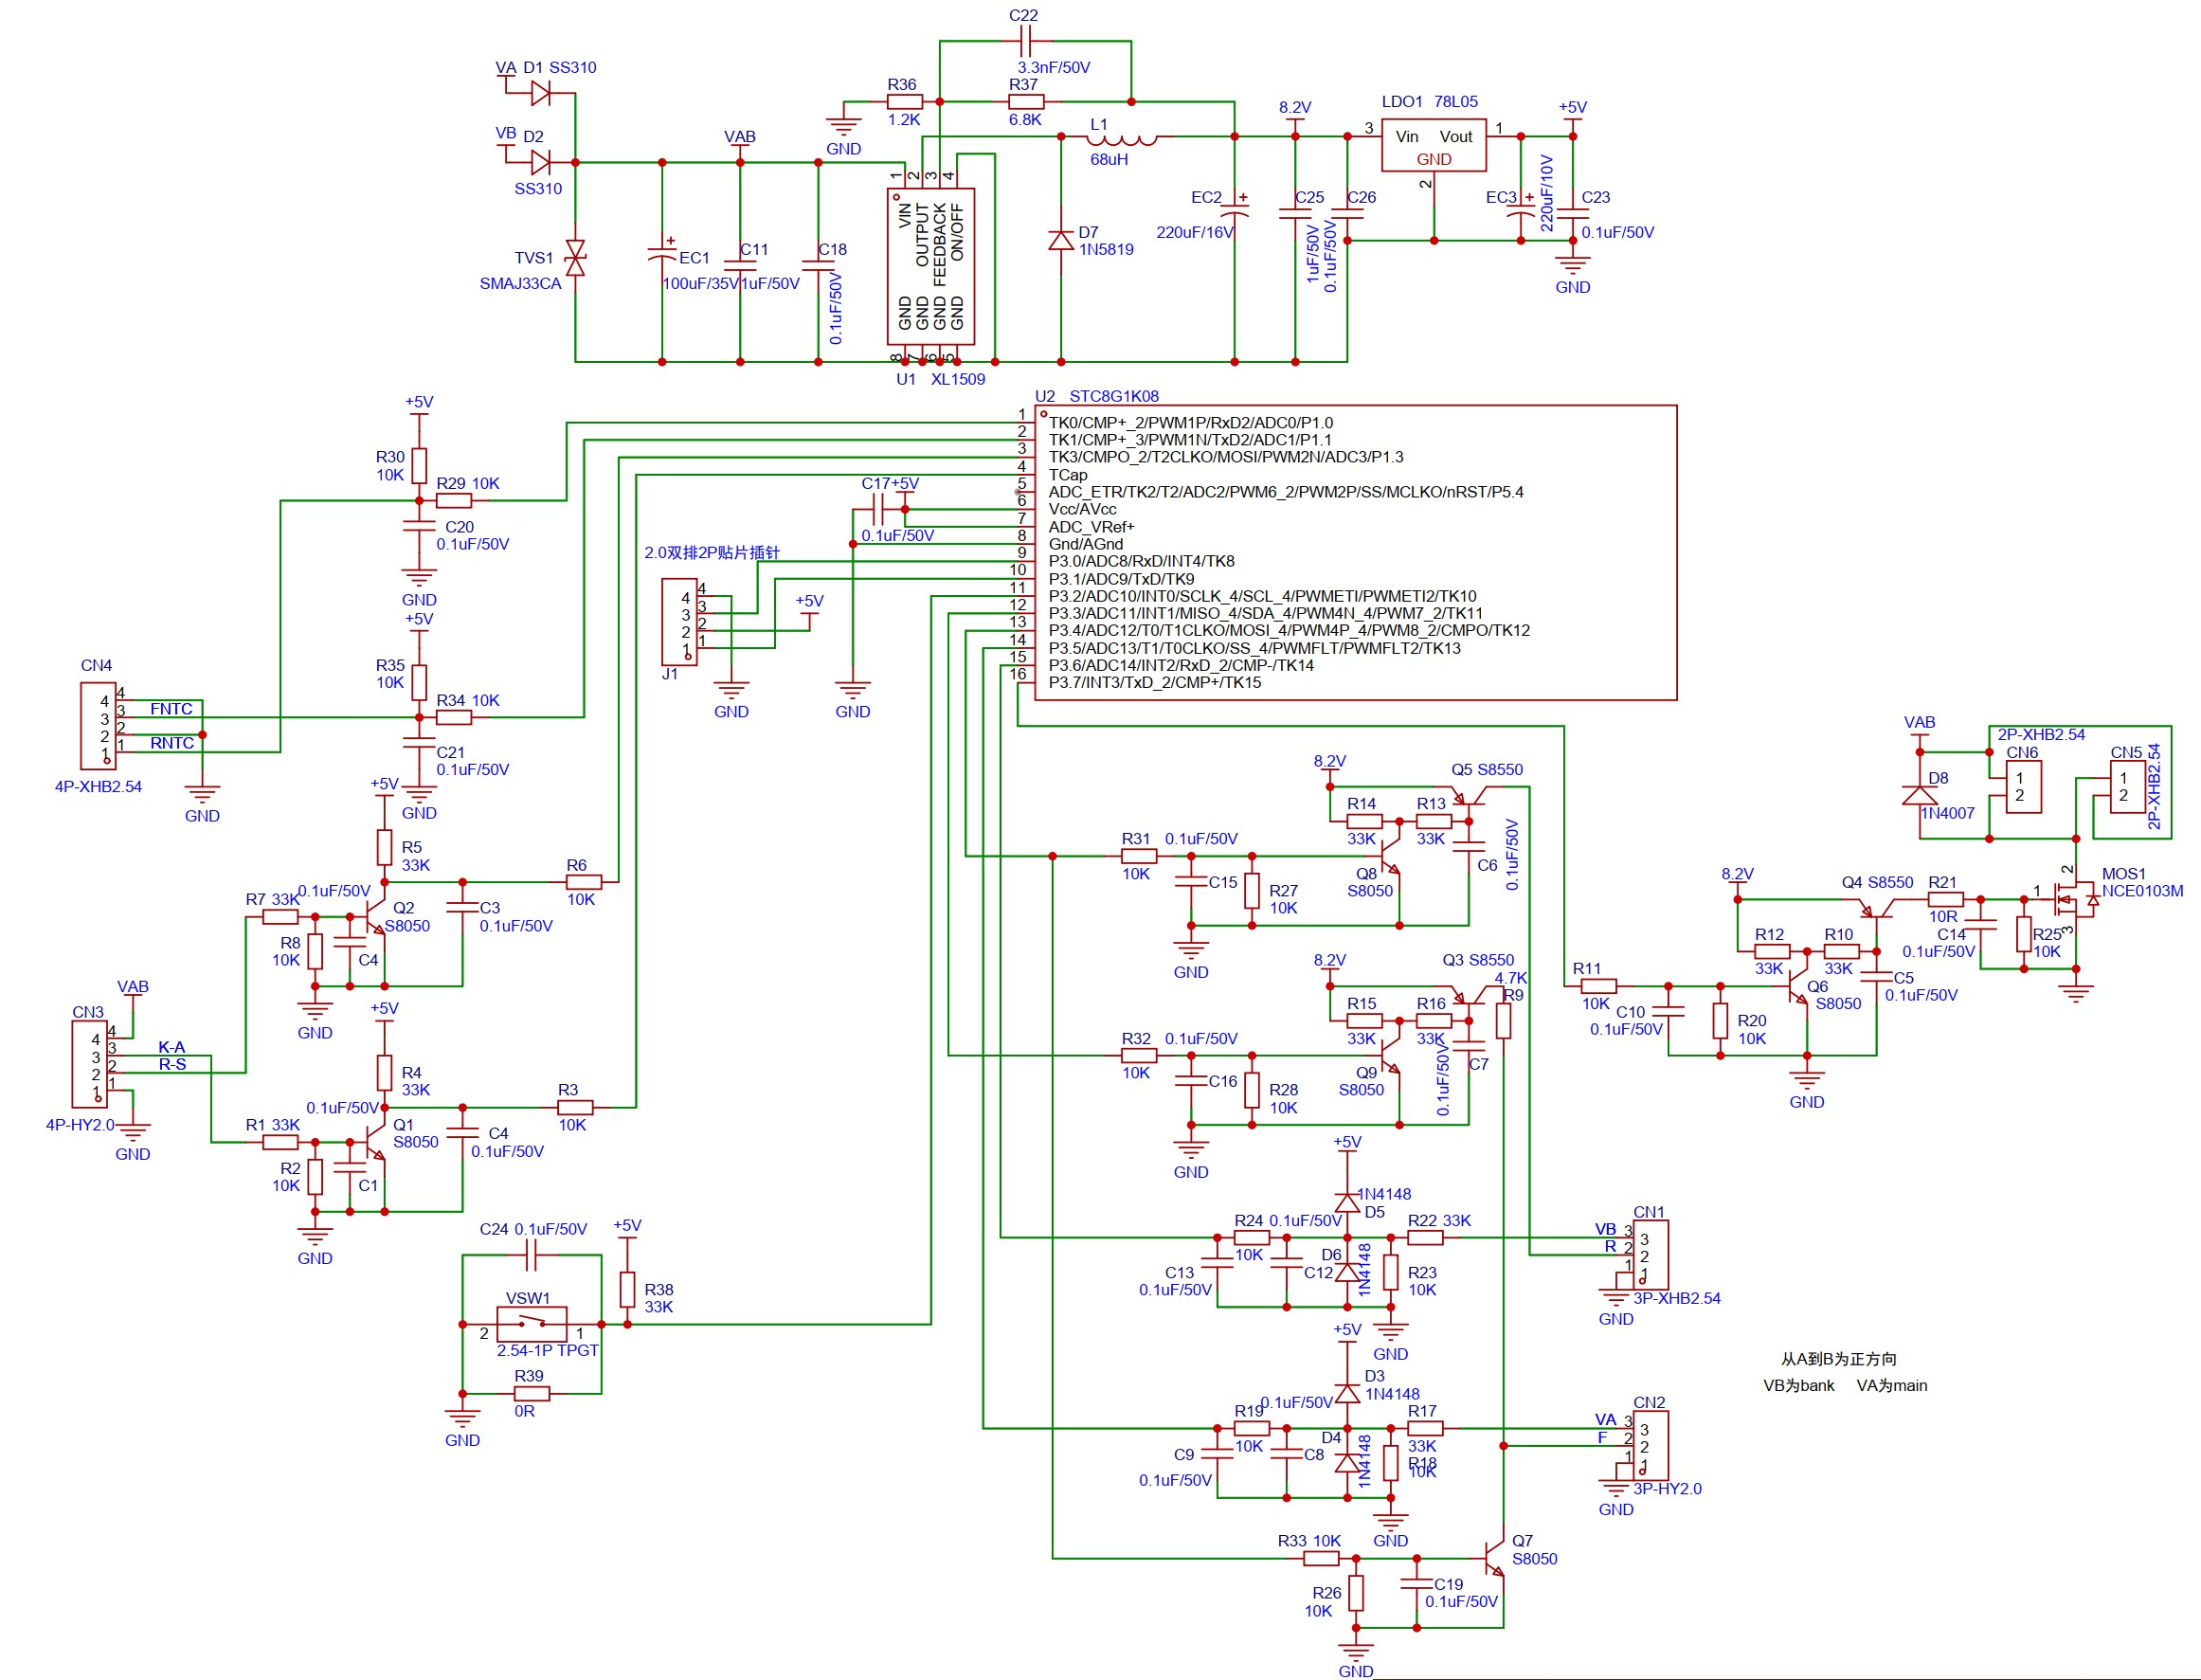This screenshot has height=1680, width=2201.
Task: Click the VSW1 switch symbol
Action: [x=531, y=1324]
